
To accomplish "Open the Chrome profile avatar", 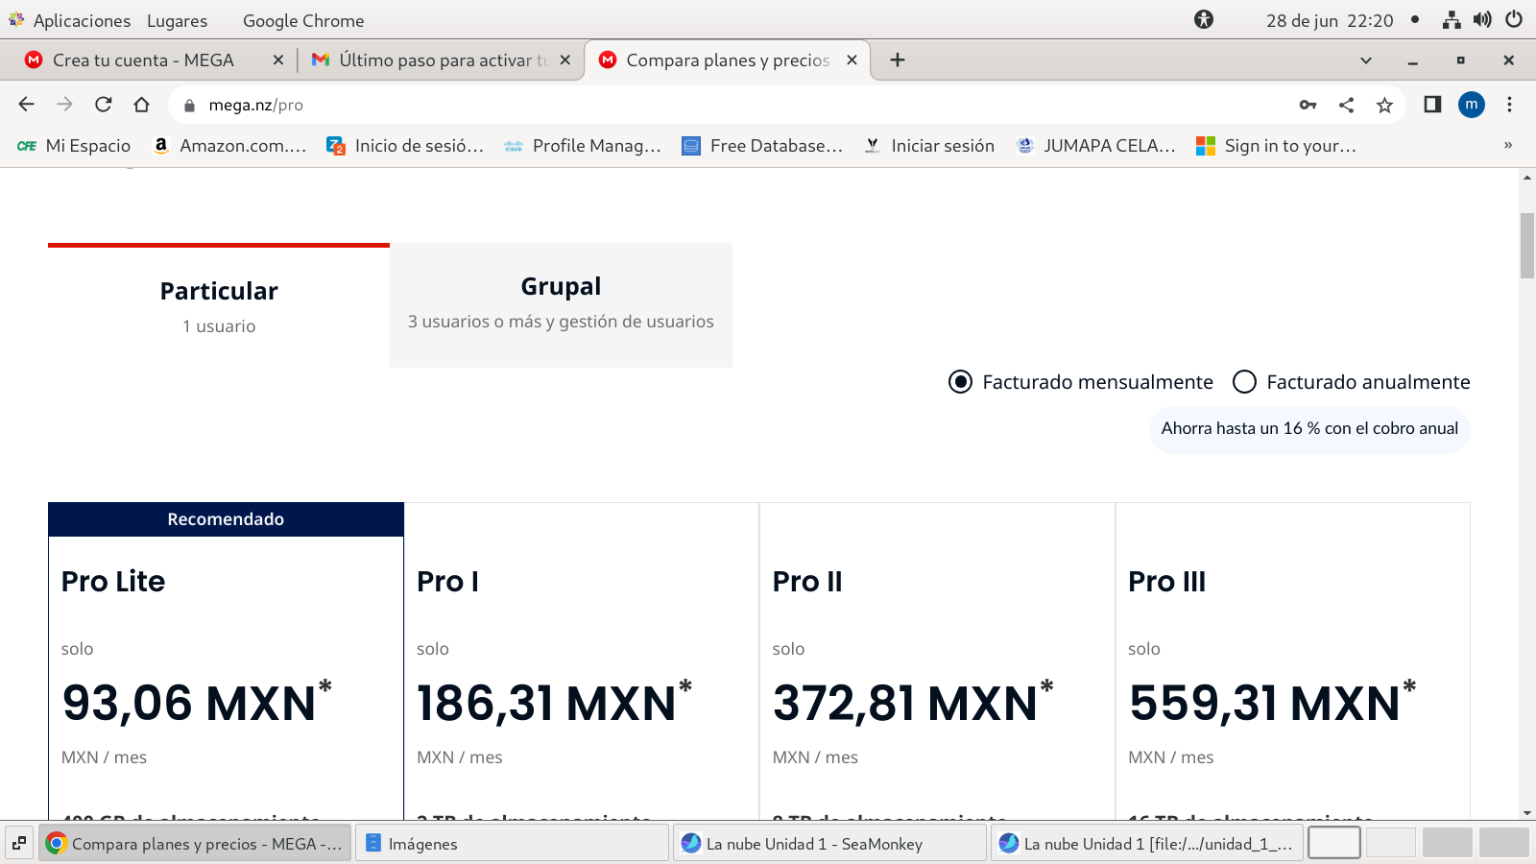I will [x=1471, y=105].
